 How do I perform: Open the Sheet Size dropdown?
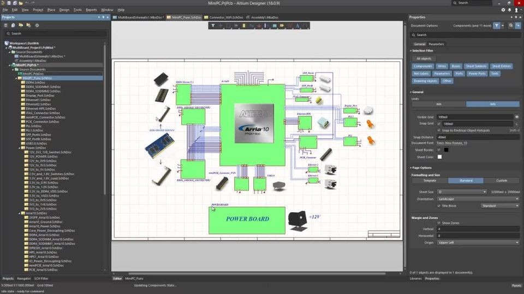(x=462, y=192)
